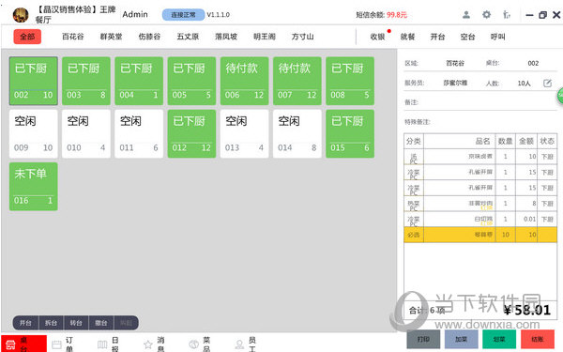Select table 006 awaiting payment

pos(245,81)
